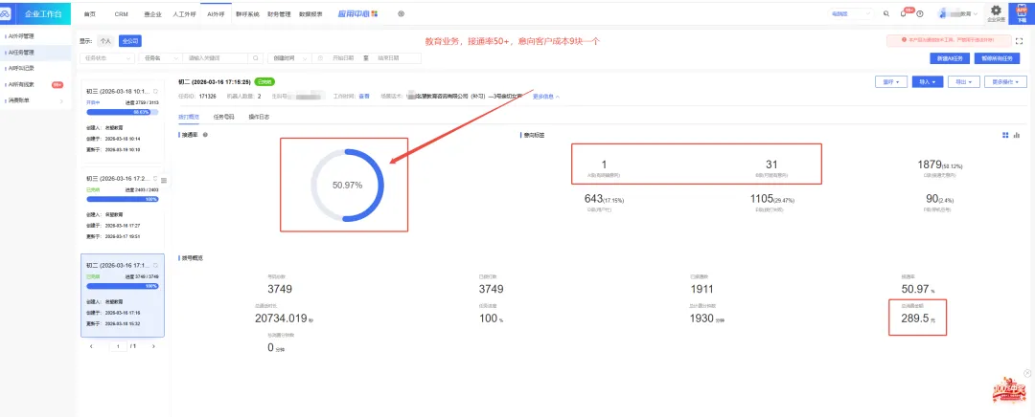Click the info icon beside 接通率
1035x417 pixels.
(x=205, y=135)
